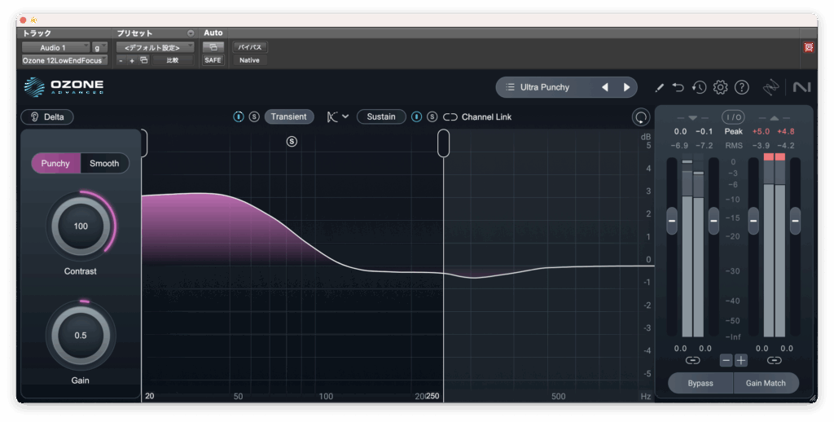The width and height of the screenshot is (834, 422).
Task: Open Ozone settings gear
Action: pos(720,87)
